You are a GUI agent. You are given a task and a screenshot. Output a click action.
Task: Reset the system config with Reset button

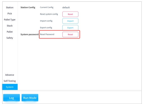tap(70, 14)
